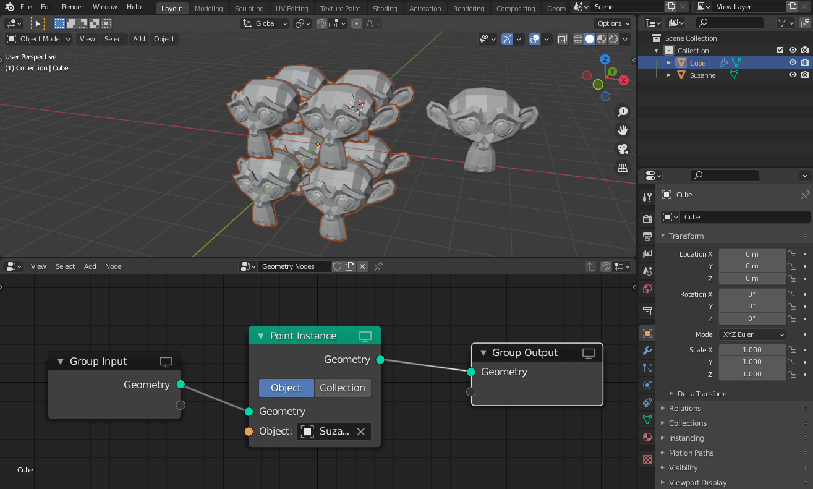Viewport: 813px width, 489px height.
Task: Switch perspective/orthographic with the grid icon
Action: [x=623, y=168]
